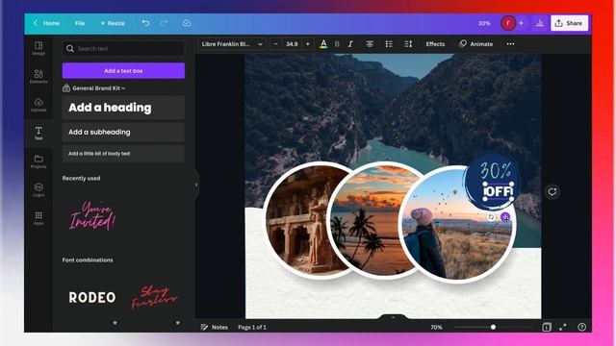Image resolution: width=616 pixels, height=346 pixels.
Task: Open the Resize menu
Action: [113, 23]
